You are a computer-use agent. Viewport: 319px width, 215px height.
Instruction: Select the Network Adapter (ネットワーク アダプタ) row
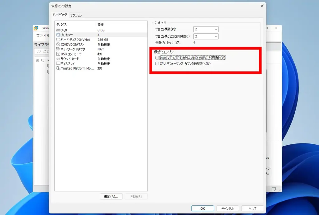click(101, 49)
